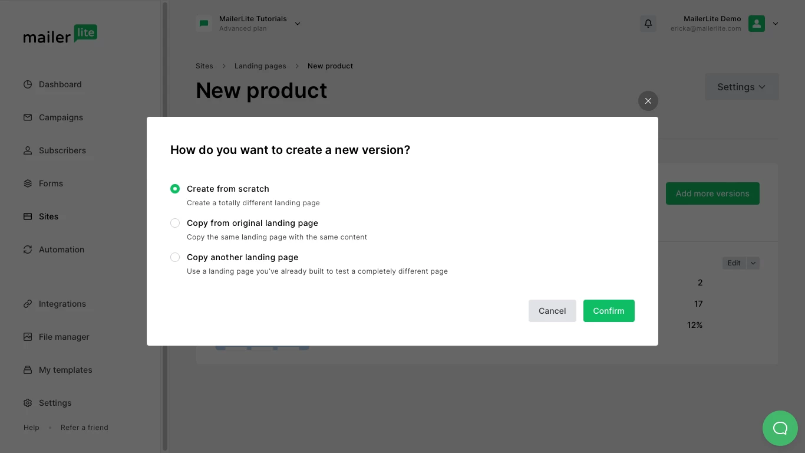
Task: Click the Landing pages breadcrumb link
Action: click(260, 66)
